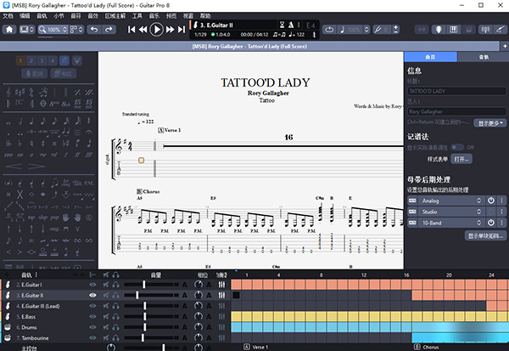The height and width of the screenshot is (351, 509).
Task: Switch to the 音轨 tab in right panel
Action: pos(484,56)
